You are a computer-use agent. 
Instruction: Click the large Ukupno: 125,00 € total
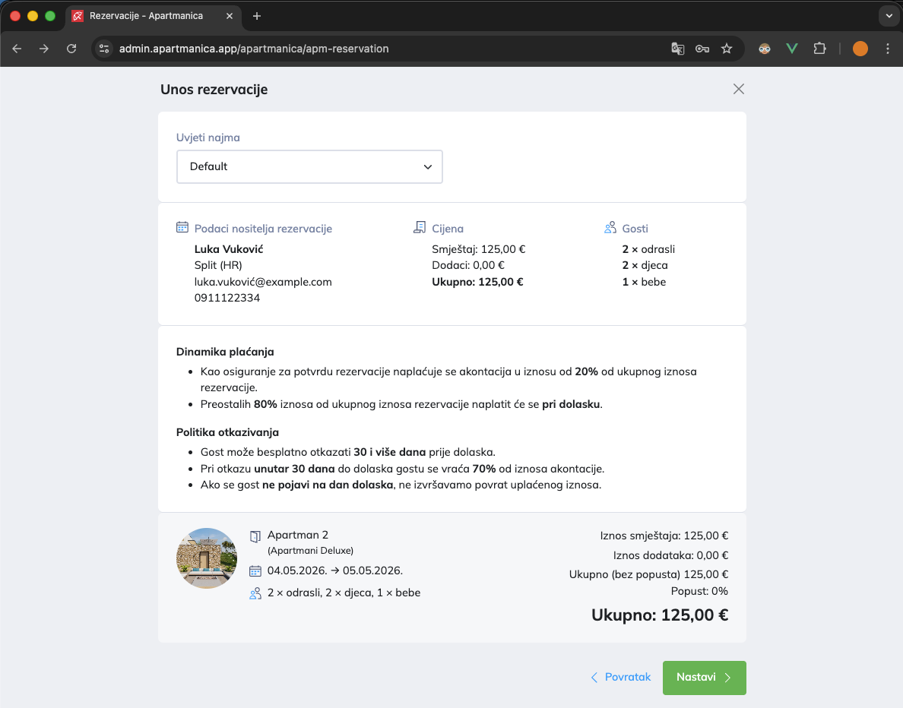point(660,615)
